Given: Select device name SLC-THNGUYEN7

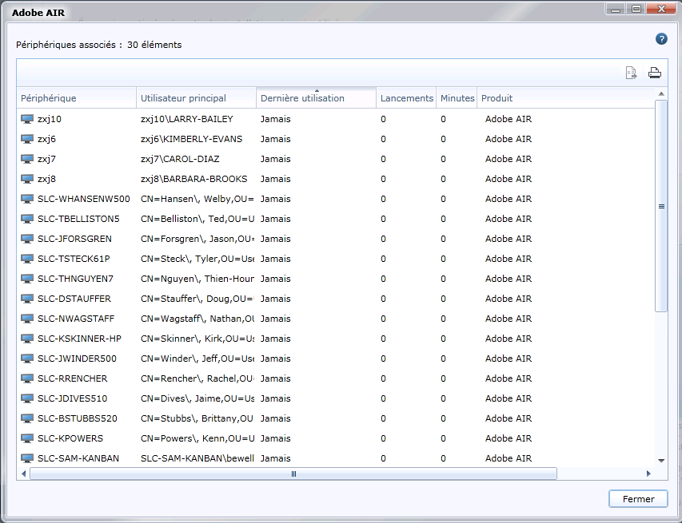Looking at the screenshot, I should tap(75, 279).
